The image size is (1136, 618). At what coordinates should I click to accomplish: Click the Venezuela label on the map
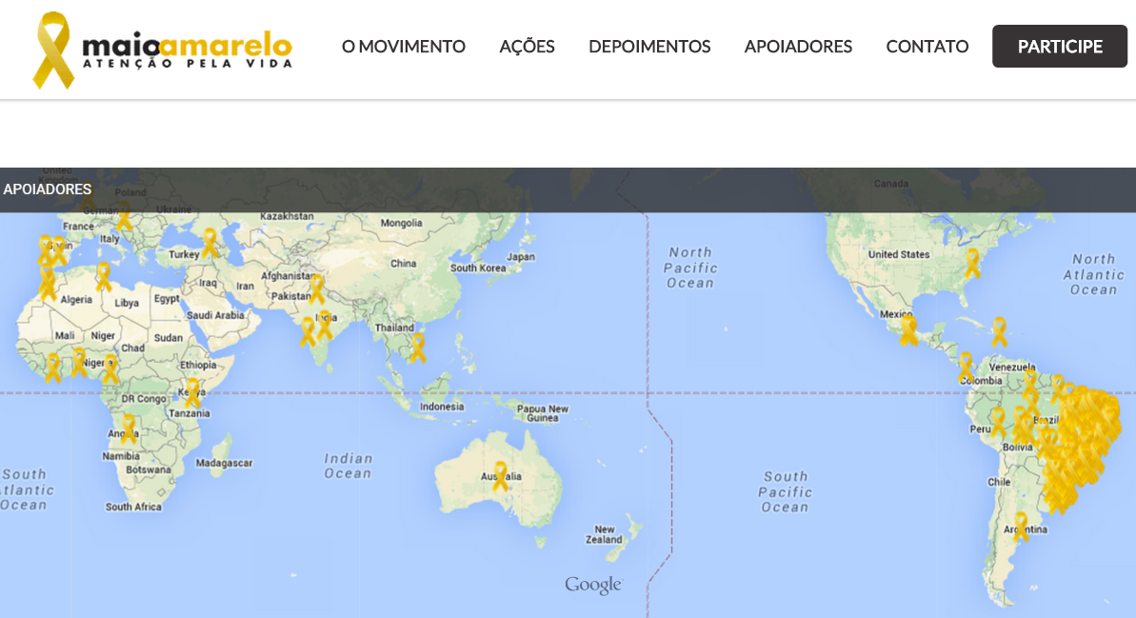[1012, 368]
